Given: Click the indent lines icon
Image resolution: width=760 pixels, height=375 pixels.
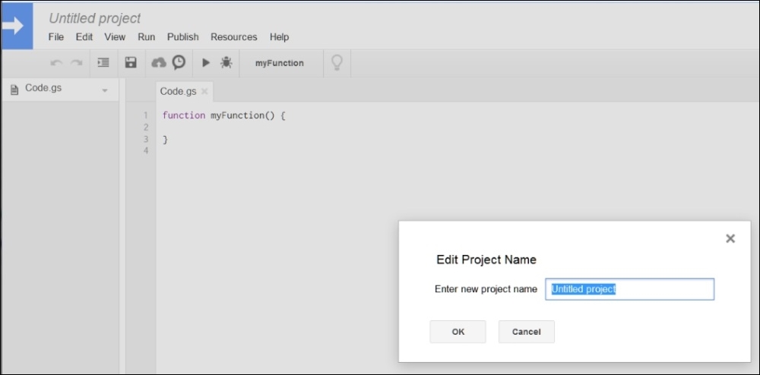Looking at the screenshot, I should (x=103, y=62).
